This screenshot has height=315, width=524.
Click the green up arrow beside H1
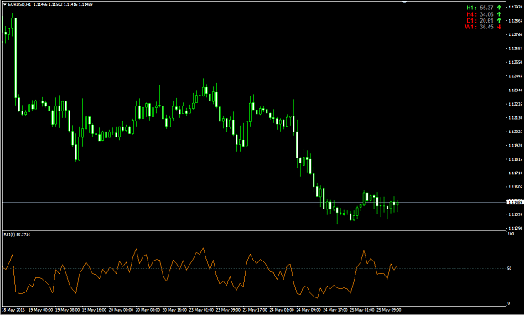(500, 8)
